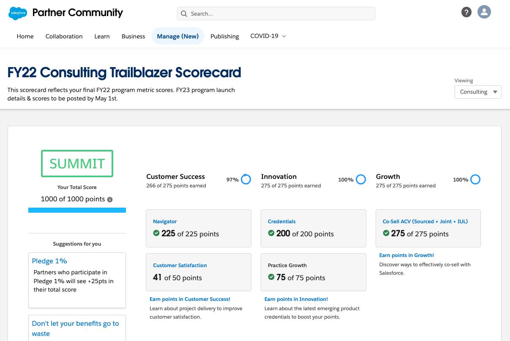This screenshot has width=510, height=341.
Task: Click the FY22 Consulting Trailblazer Scorecard heading
Action: click(x=124, y=73)
